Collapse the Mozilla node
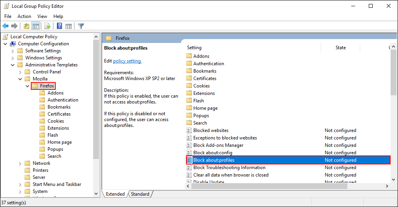 point(20,79)
